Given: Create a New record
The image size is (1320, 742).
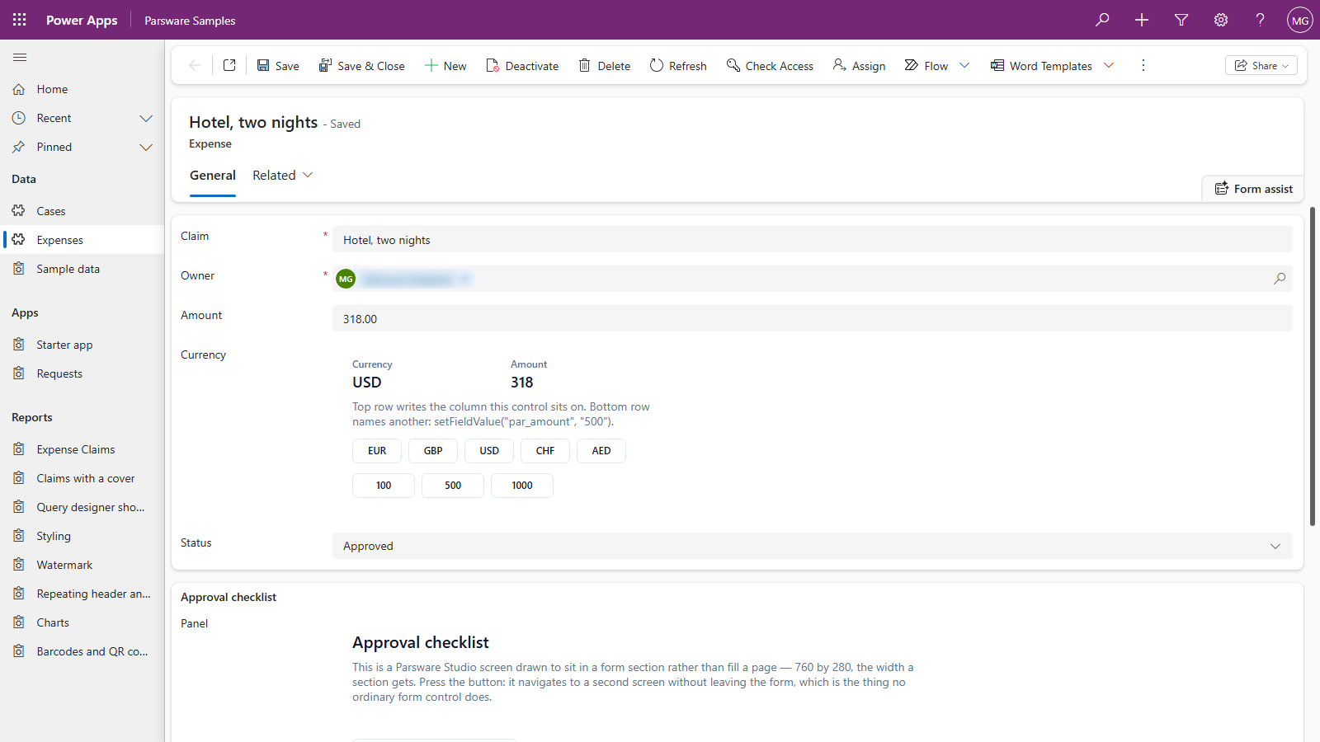Looking at the screenshot, I should [x=445, y=65].
